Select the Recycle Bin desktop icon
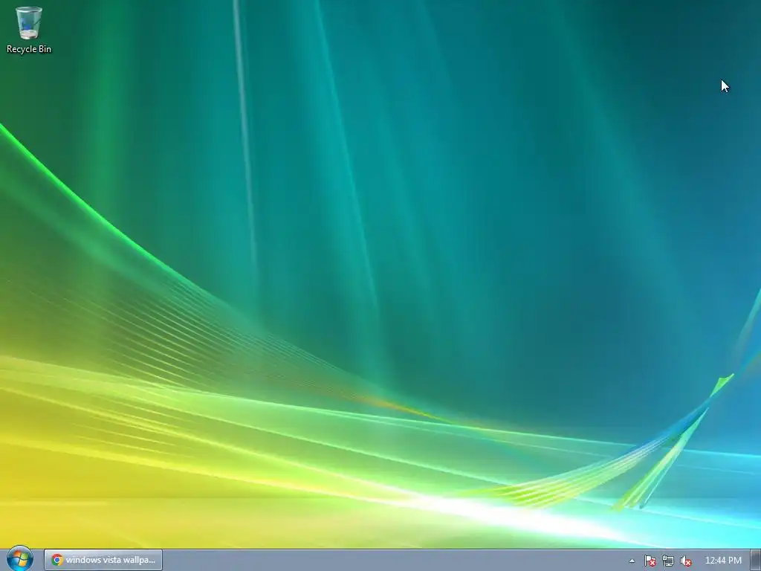This screenshot has width=761, height=571. click(x=29, y=30)
